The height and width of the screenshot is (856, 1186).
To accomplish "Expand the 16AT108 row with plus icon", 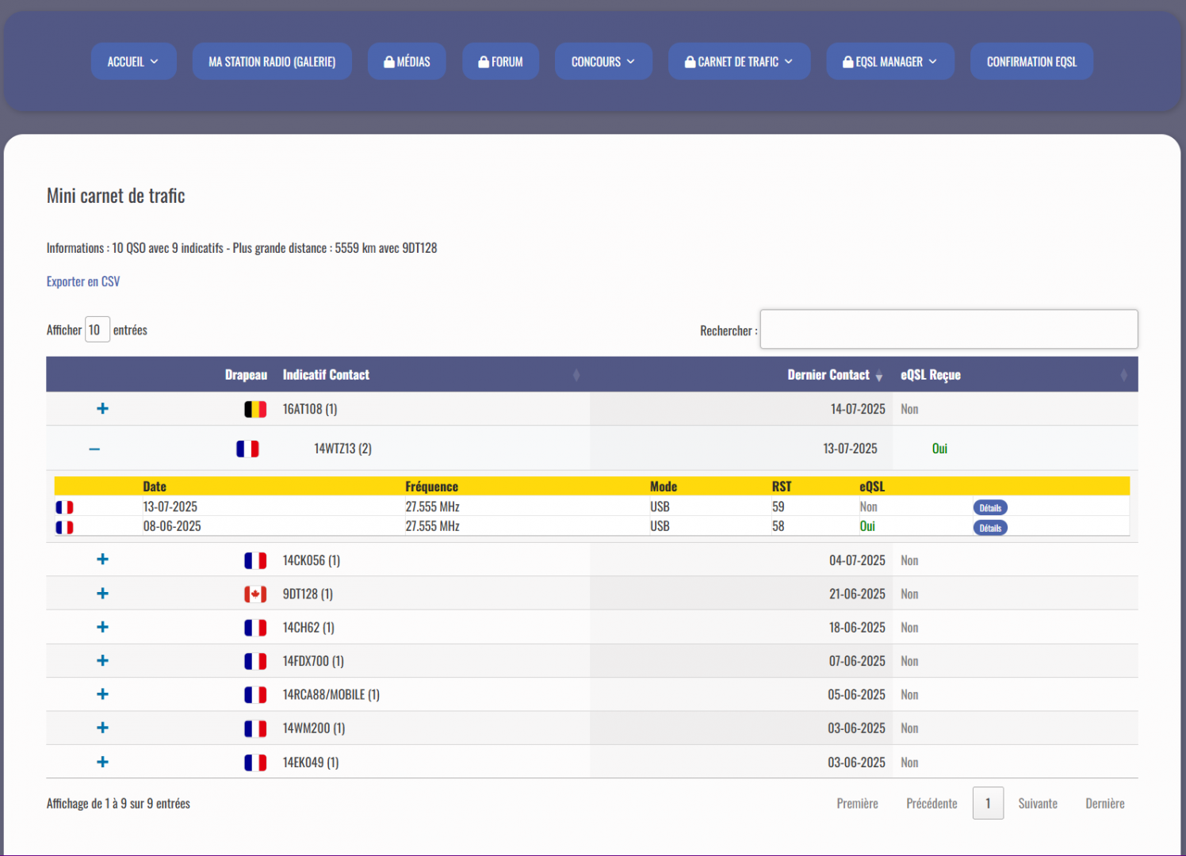I will pos(102,409).
